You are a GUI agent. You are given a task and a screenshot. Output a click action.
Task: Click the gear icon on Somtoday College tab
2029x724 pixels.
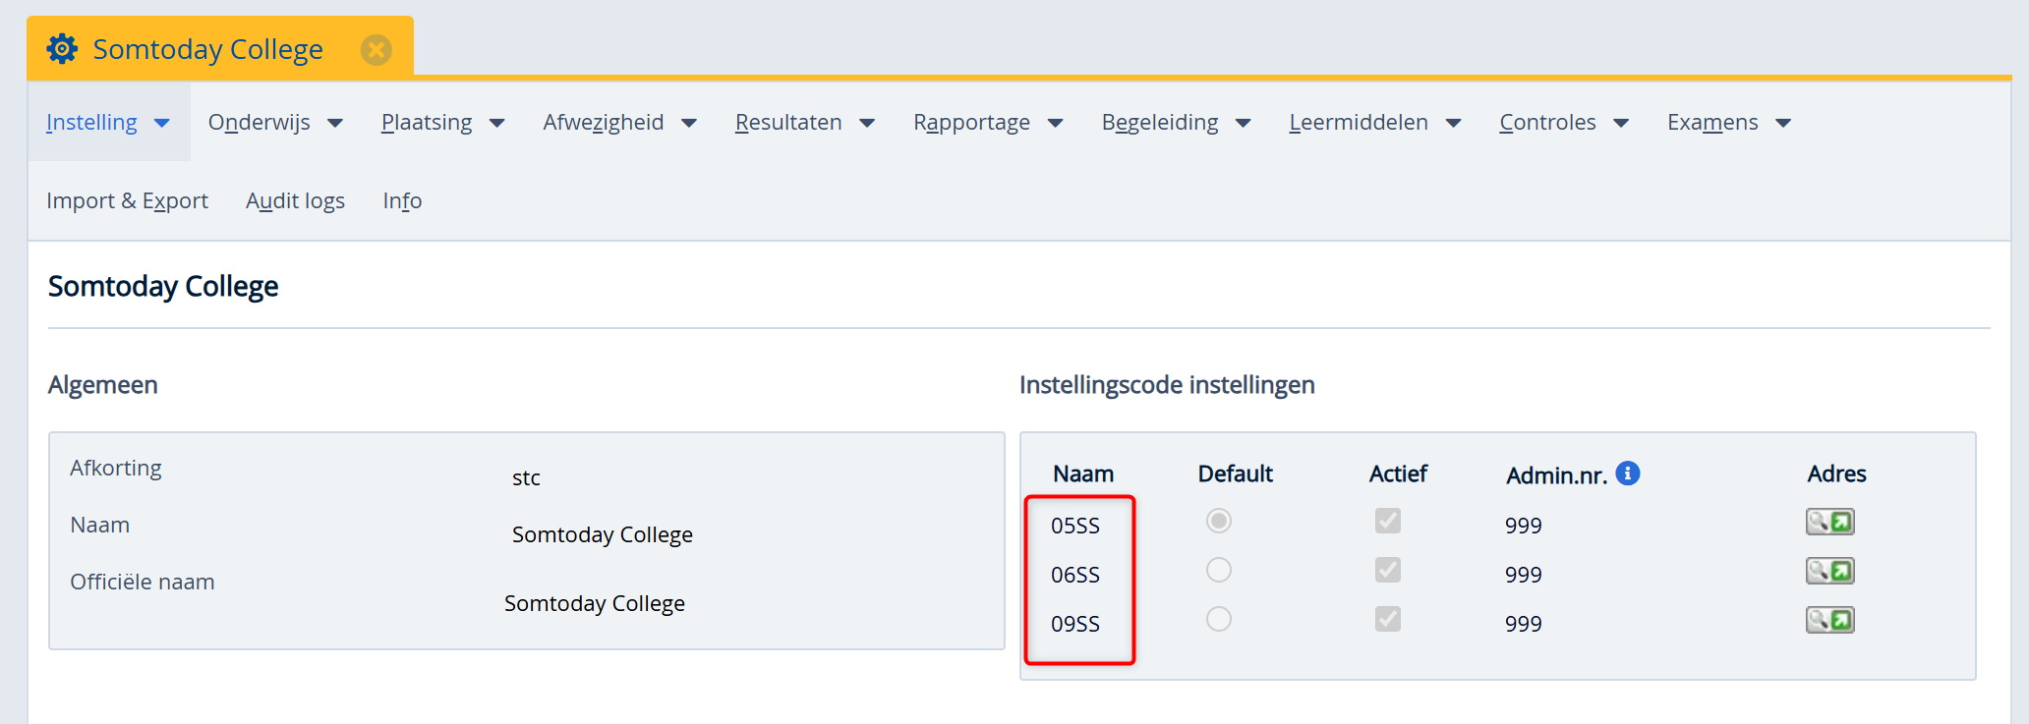[62, 48]
